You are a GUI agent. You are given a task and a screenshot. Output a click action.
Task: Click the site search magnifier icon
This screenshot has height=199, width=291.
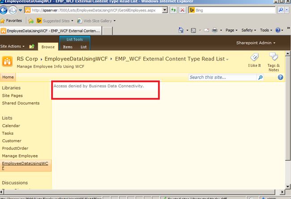(x=261, y=77)
